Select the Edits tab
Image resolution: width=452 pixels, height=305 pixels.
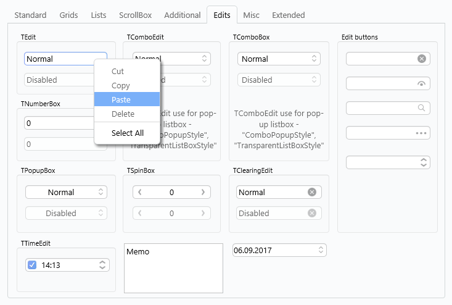click(222, 15)
